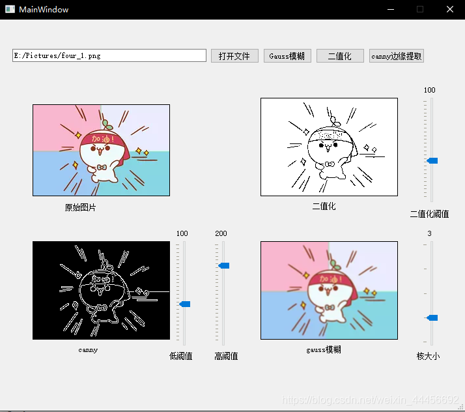Click the 原始图片 label

click(80, 207)
